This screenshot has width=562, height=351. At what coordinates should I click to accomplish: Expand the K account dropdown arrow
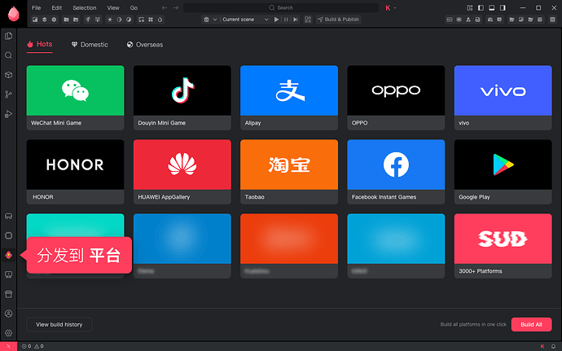point(395,8)
